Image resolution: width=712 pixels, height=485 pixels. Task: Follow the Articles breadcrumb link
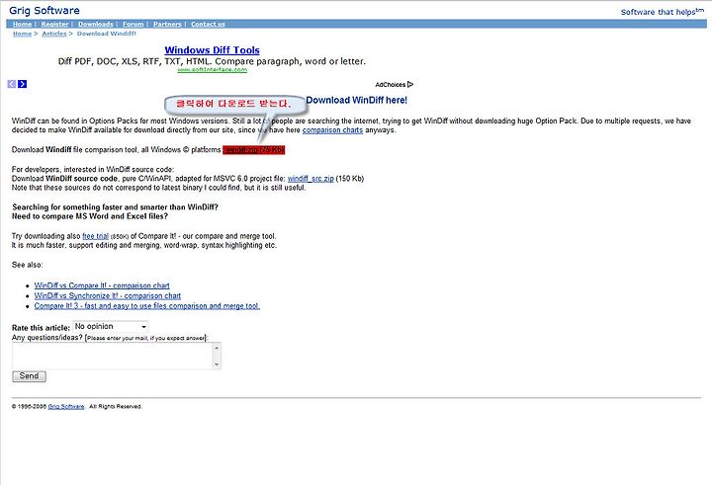coord(54,34)
